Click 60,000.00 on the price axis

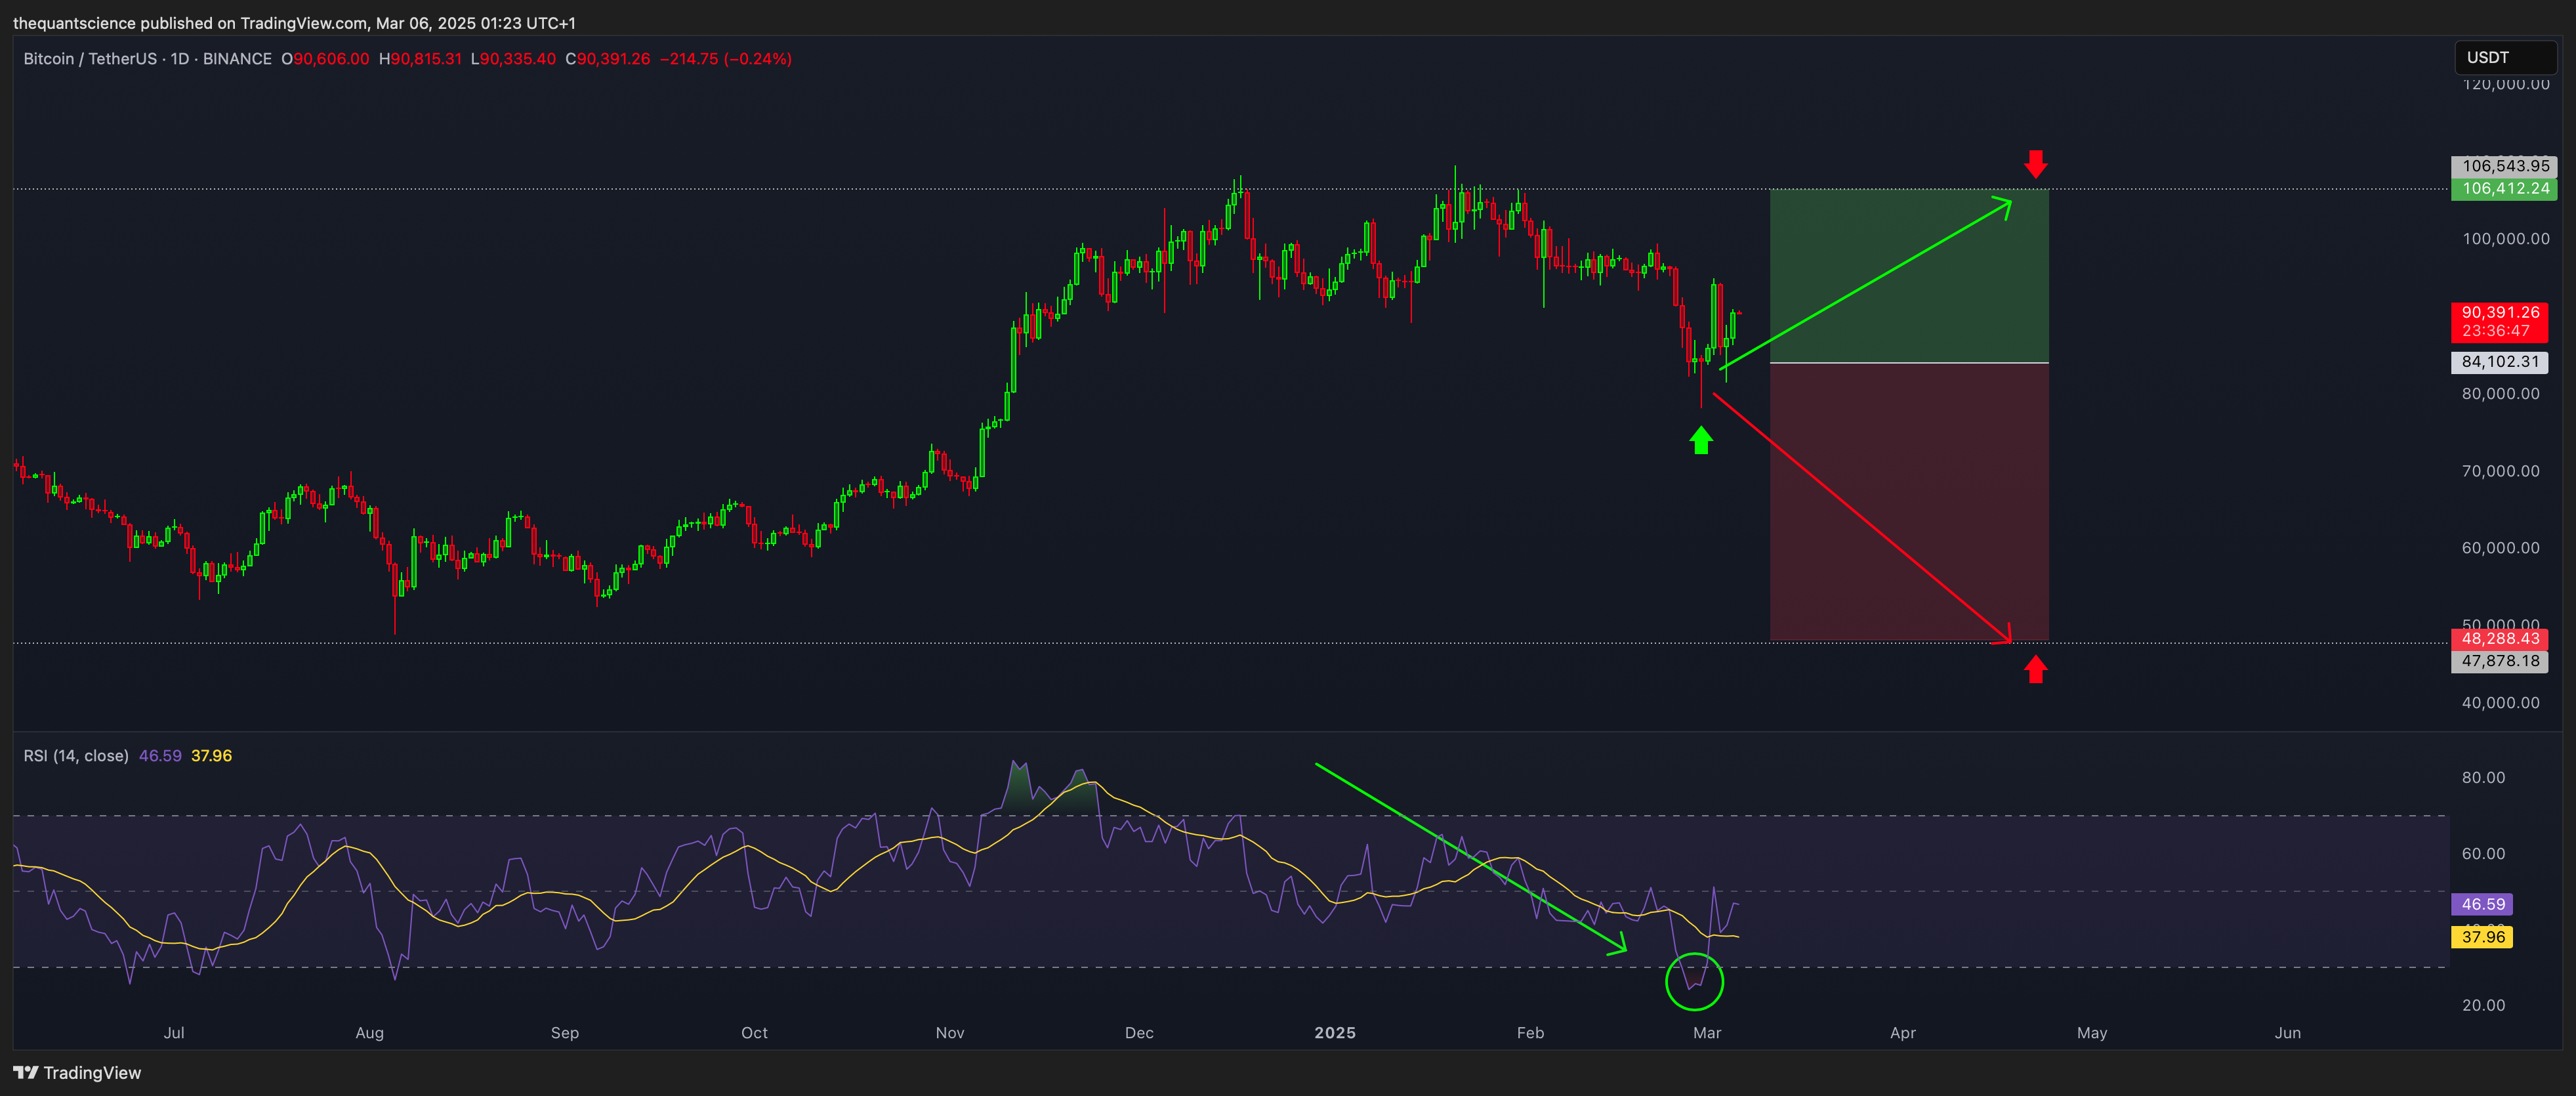(2500, 548)
